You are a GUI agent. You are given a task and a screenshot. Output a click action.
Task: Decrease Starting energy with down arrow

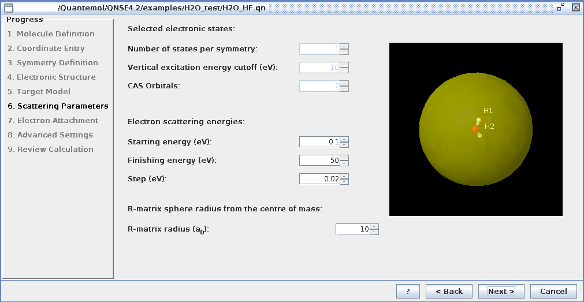344,145
